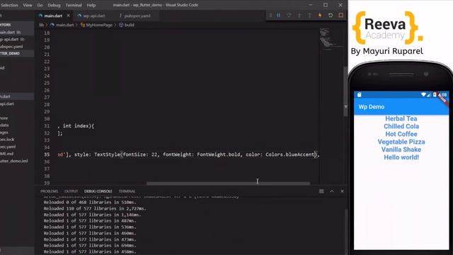Tap Hot Coffee in the emulator

[x=401, y=134]
